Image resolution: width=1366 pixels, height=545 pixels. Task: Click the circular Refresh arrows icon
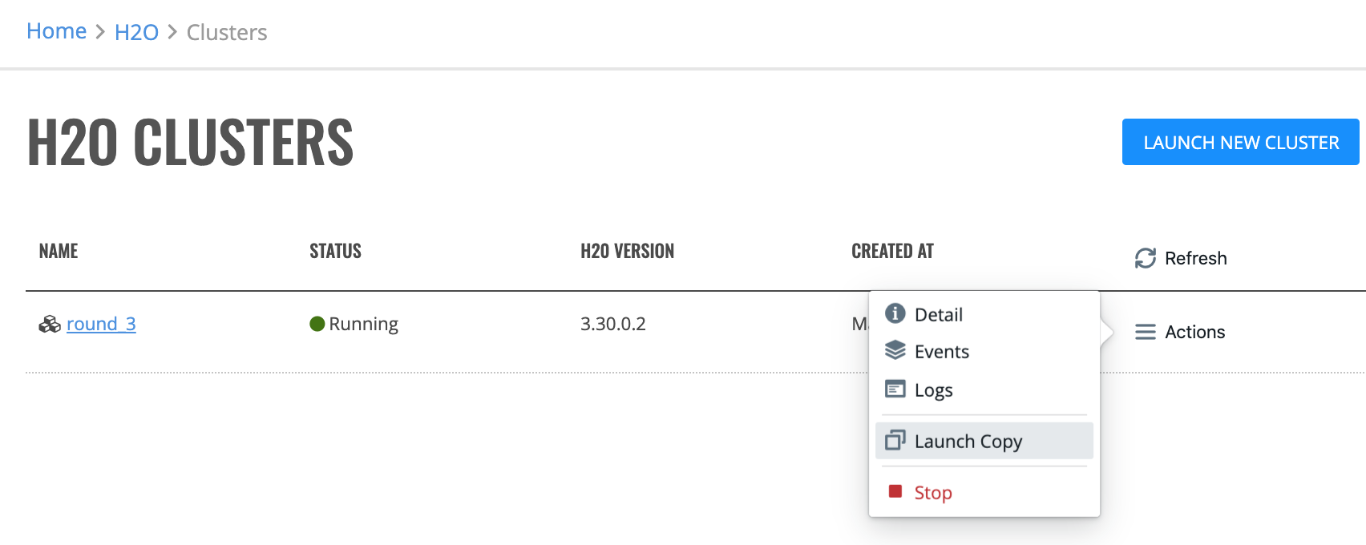coord(1145,258)
